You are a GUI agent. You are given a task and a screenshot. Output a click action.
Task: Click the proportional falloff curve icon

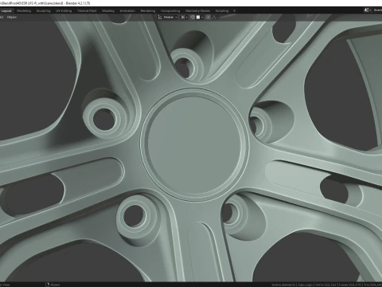point(214,18)
